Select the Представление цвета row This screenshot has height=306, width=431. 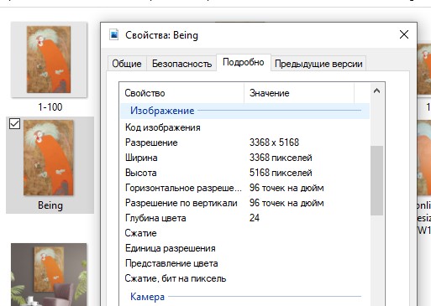[x=245, y=263]
